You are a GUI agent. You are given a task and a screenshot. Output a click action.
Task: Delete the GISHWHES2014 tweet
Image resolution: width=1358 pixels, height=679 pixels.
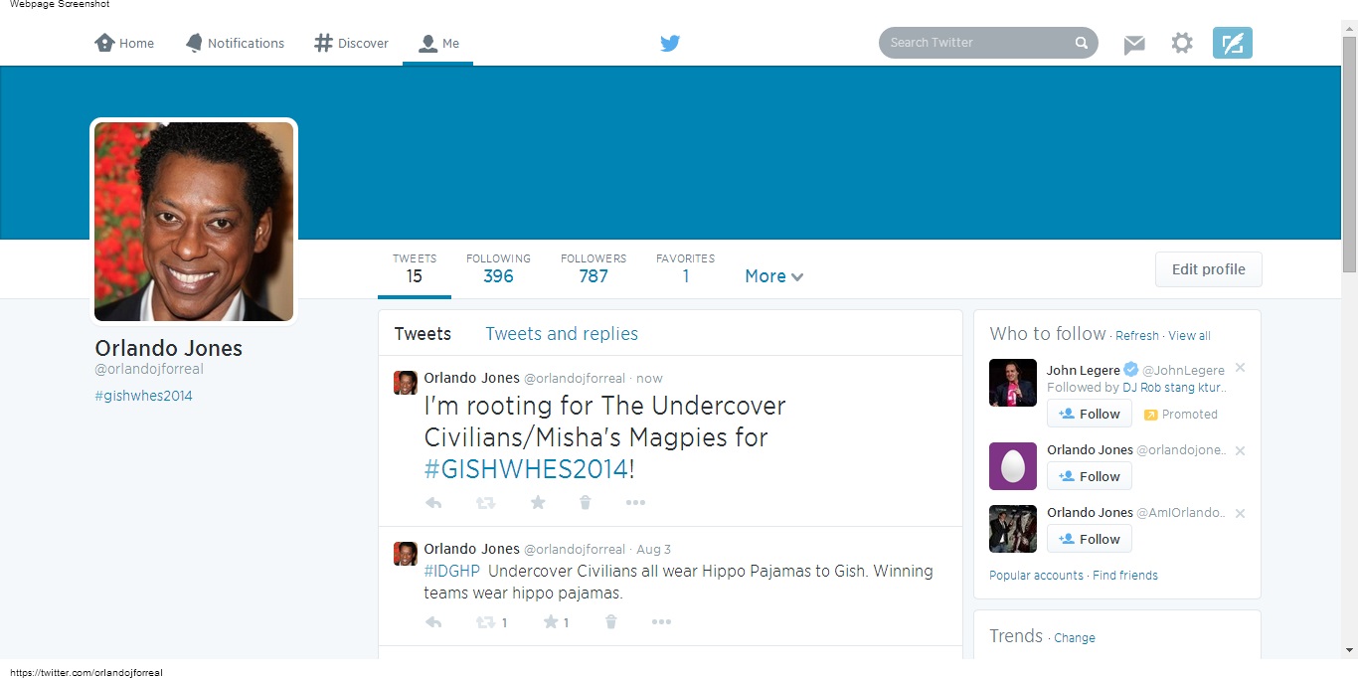coord(586,503)
